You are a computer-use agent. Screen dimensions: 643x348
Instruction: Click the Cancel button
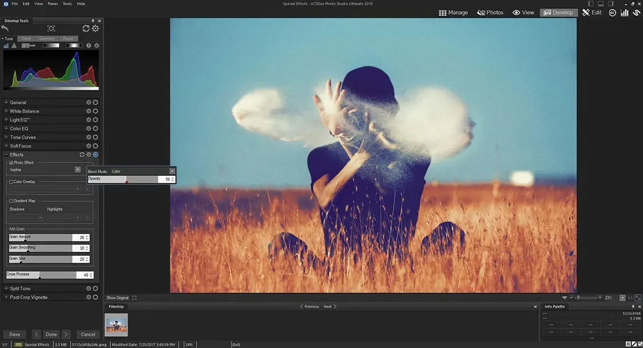(x=88, y=334)
